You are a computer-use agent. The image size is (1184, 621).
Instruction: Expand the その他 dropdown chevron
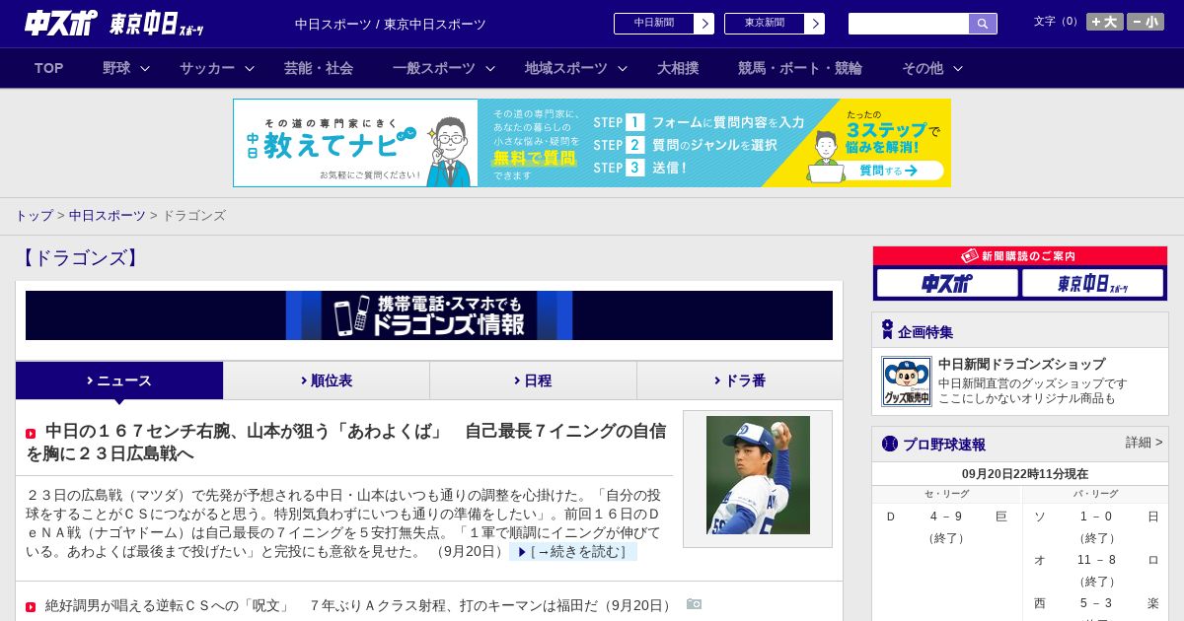point(958,68)
